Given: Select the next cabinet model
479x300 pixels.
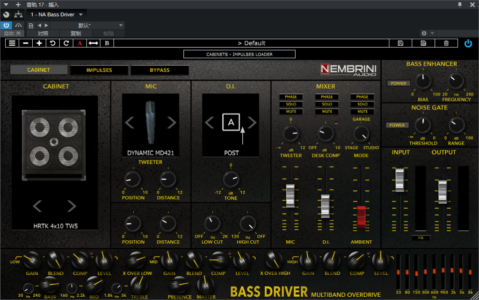Looking at the screenshot, I should coord(72,206).
